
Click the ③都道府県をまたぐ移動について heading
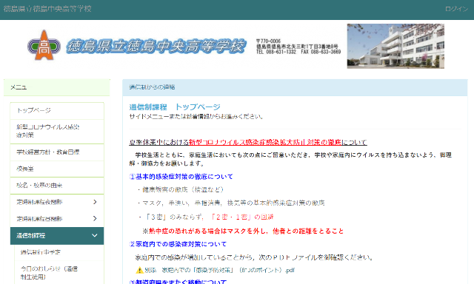pos(178,282)
